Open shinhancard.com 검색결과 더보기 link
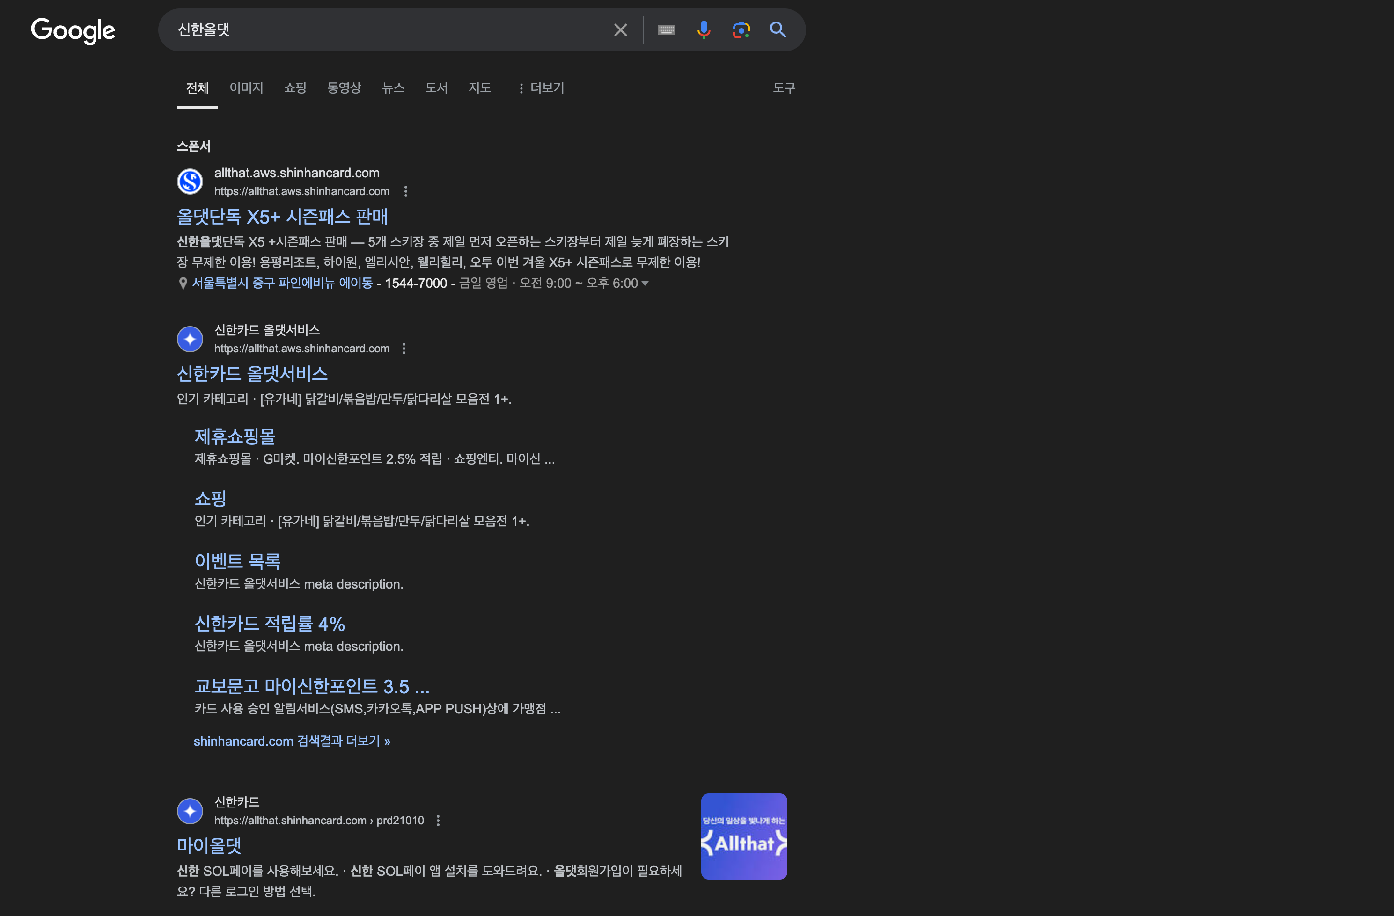Screen dimensions: 1394x916 (292, 741)
